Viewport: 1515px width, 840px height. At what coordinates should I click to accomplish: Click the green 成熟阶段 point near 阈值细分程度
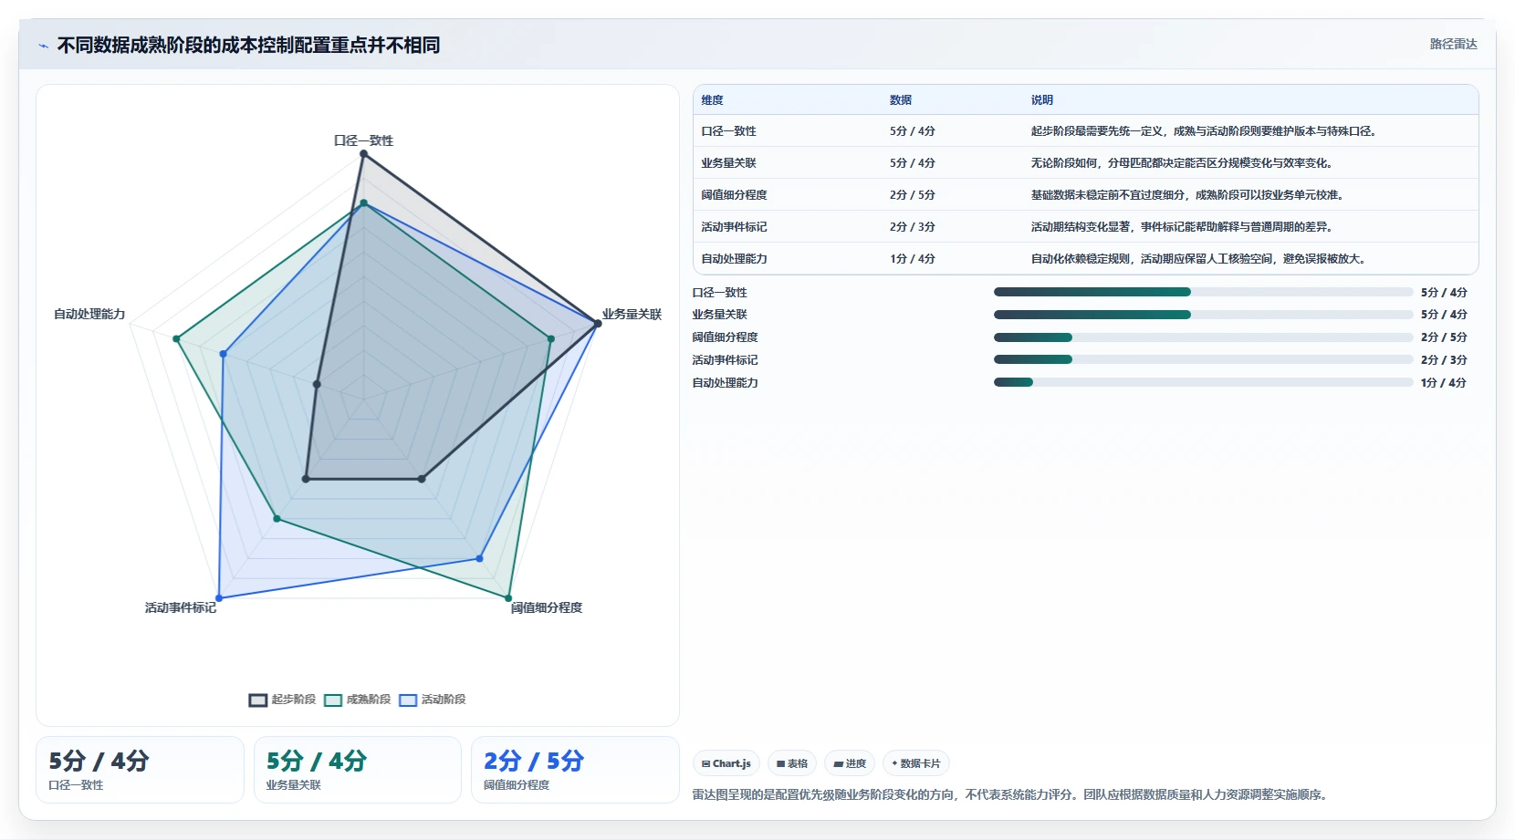click(x=508, y=598)
